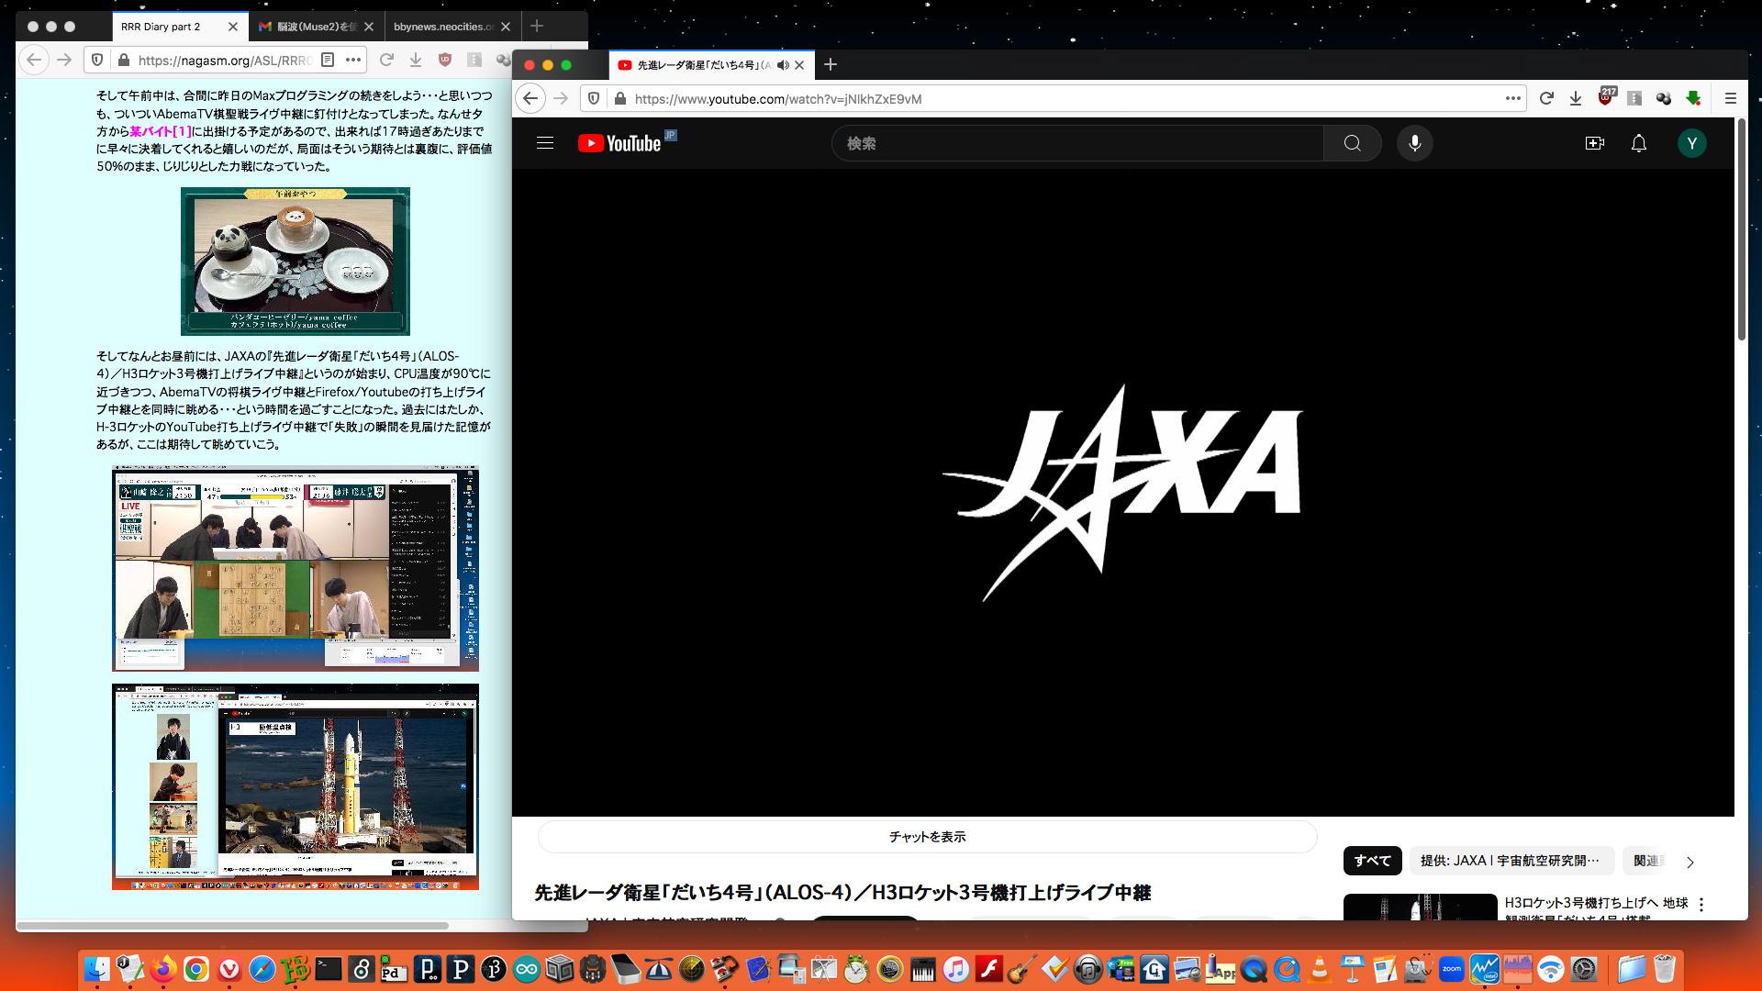1762x991 pixels.
Task: Select the すべて filter chip
Action: pyautogui.click(x=1372, y=861)
